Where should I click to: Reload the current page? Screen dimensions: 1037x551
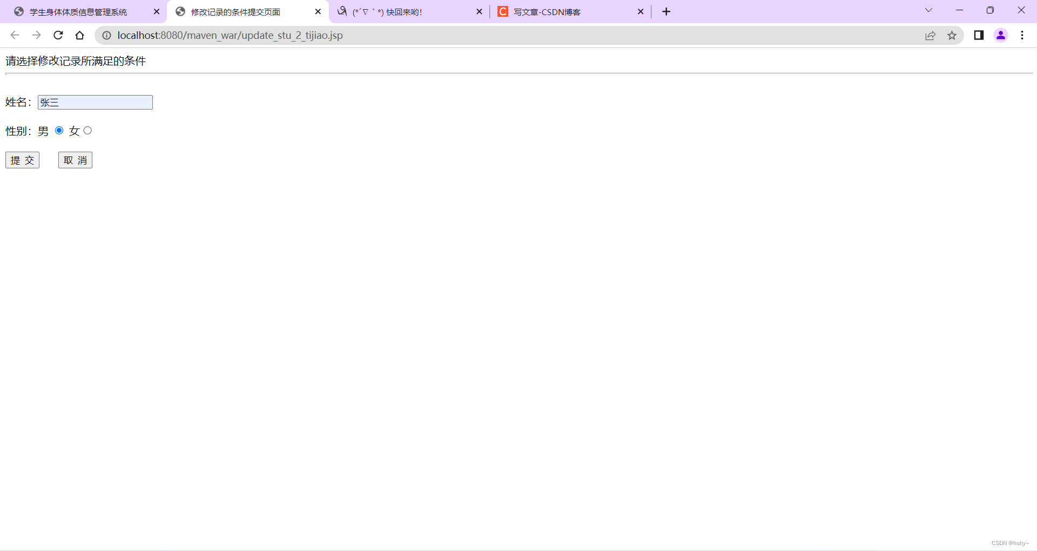click(58, 35)
